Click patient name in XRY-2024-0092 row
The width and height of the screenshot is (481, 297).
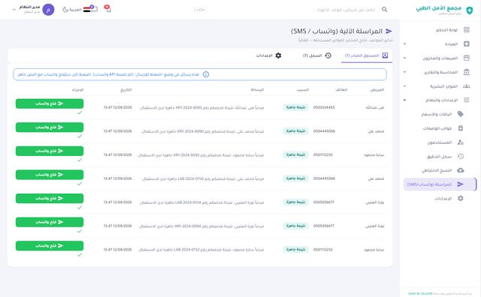pos(374,155)
